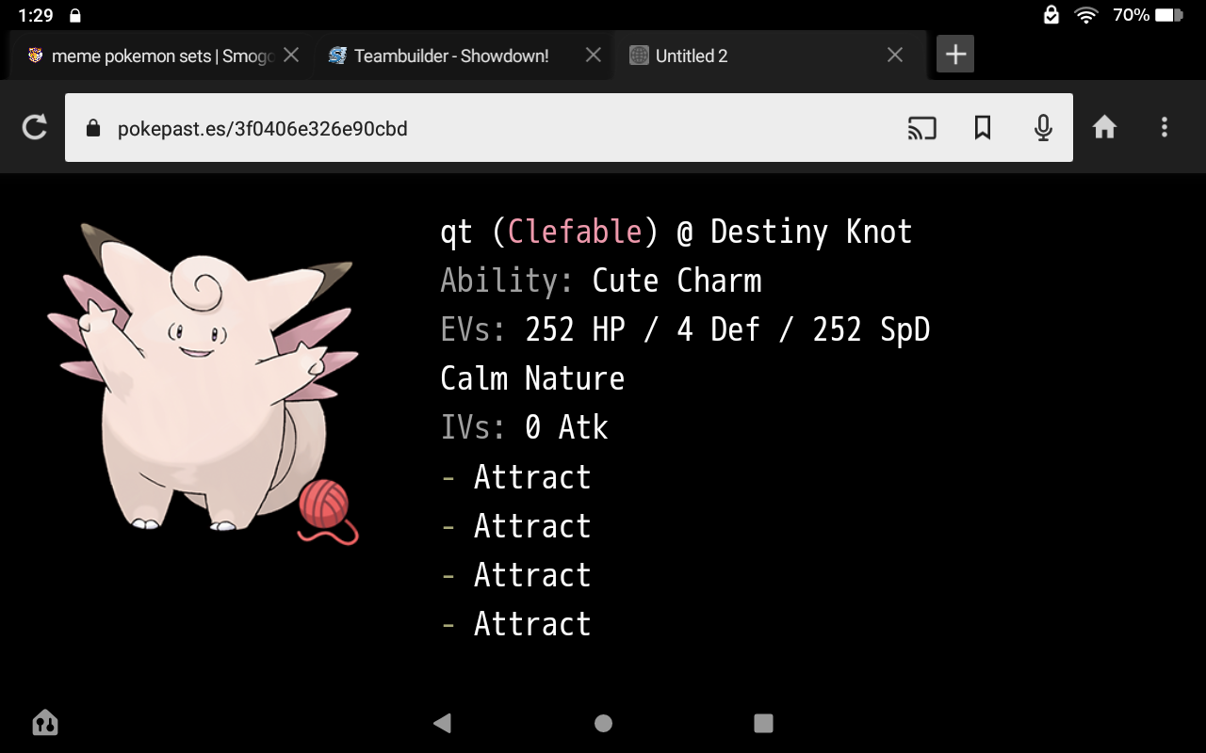Click the 'Calm Nature' text

[532, 378]
